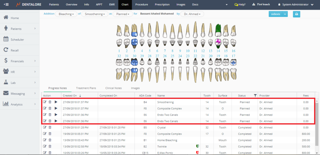The image size is (320, 155).
Task: Open the Help? link
Action: [240, 5]
